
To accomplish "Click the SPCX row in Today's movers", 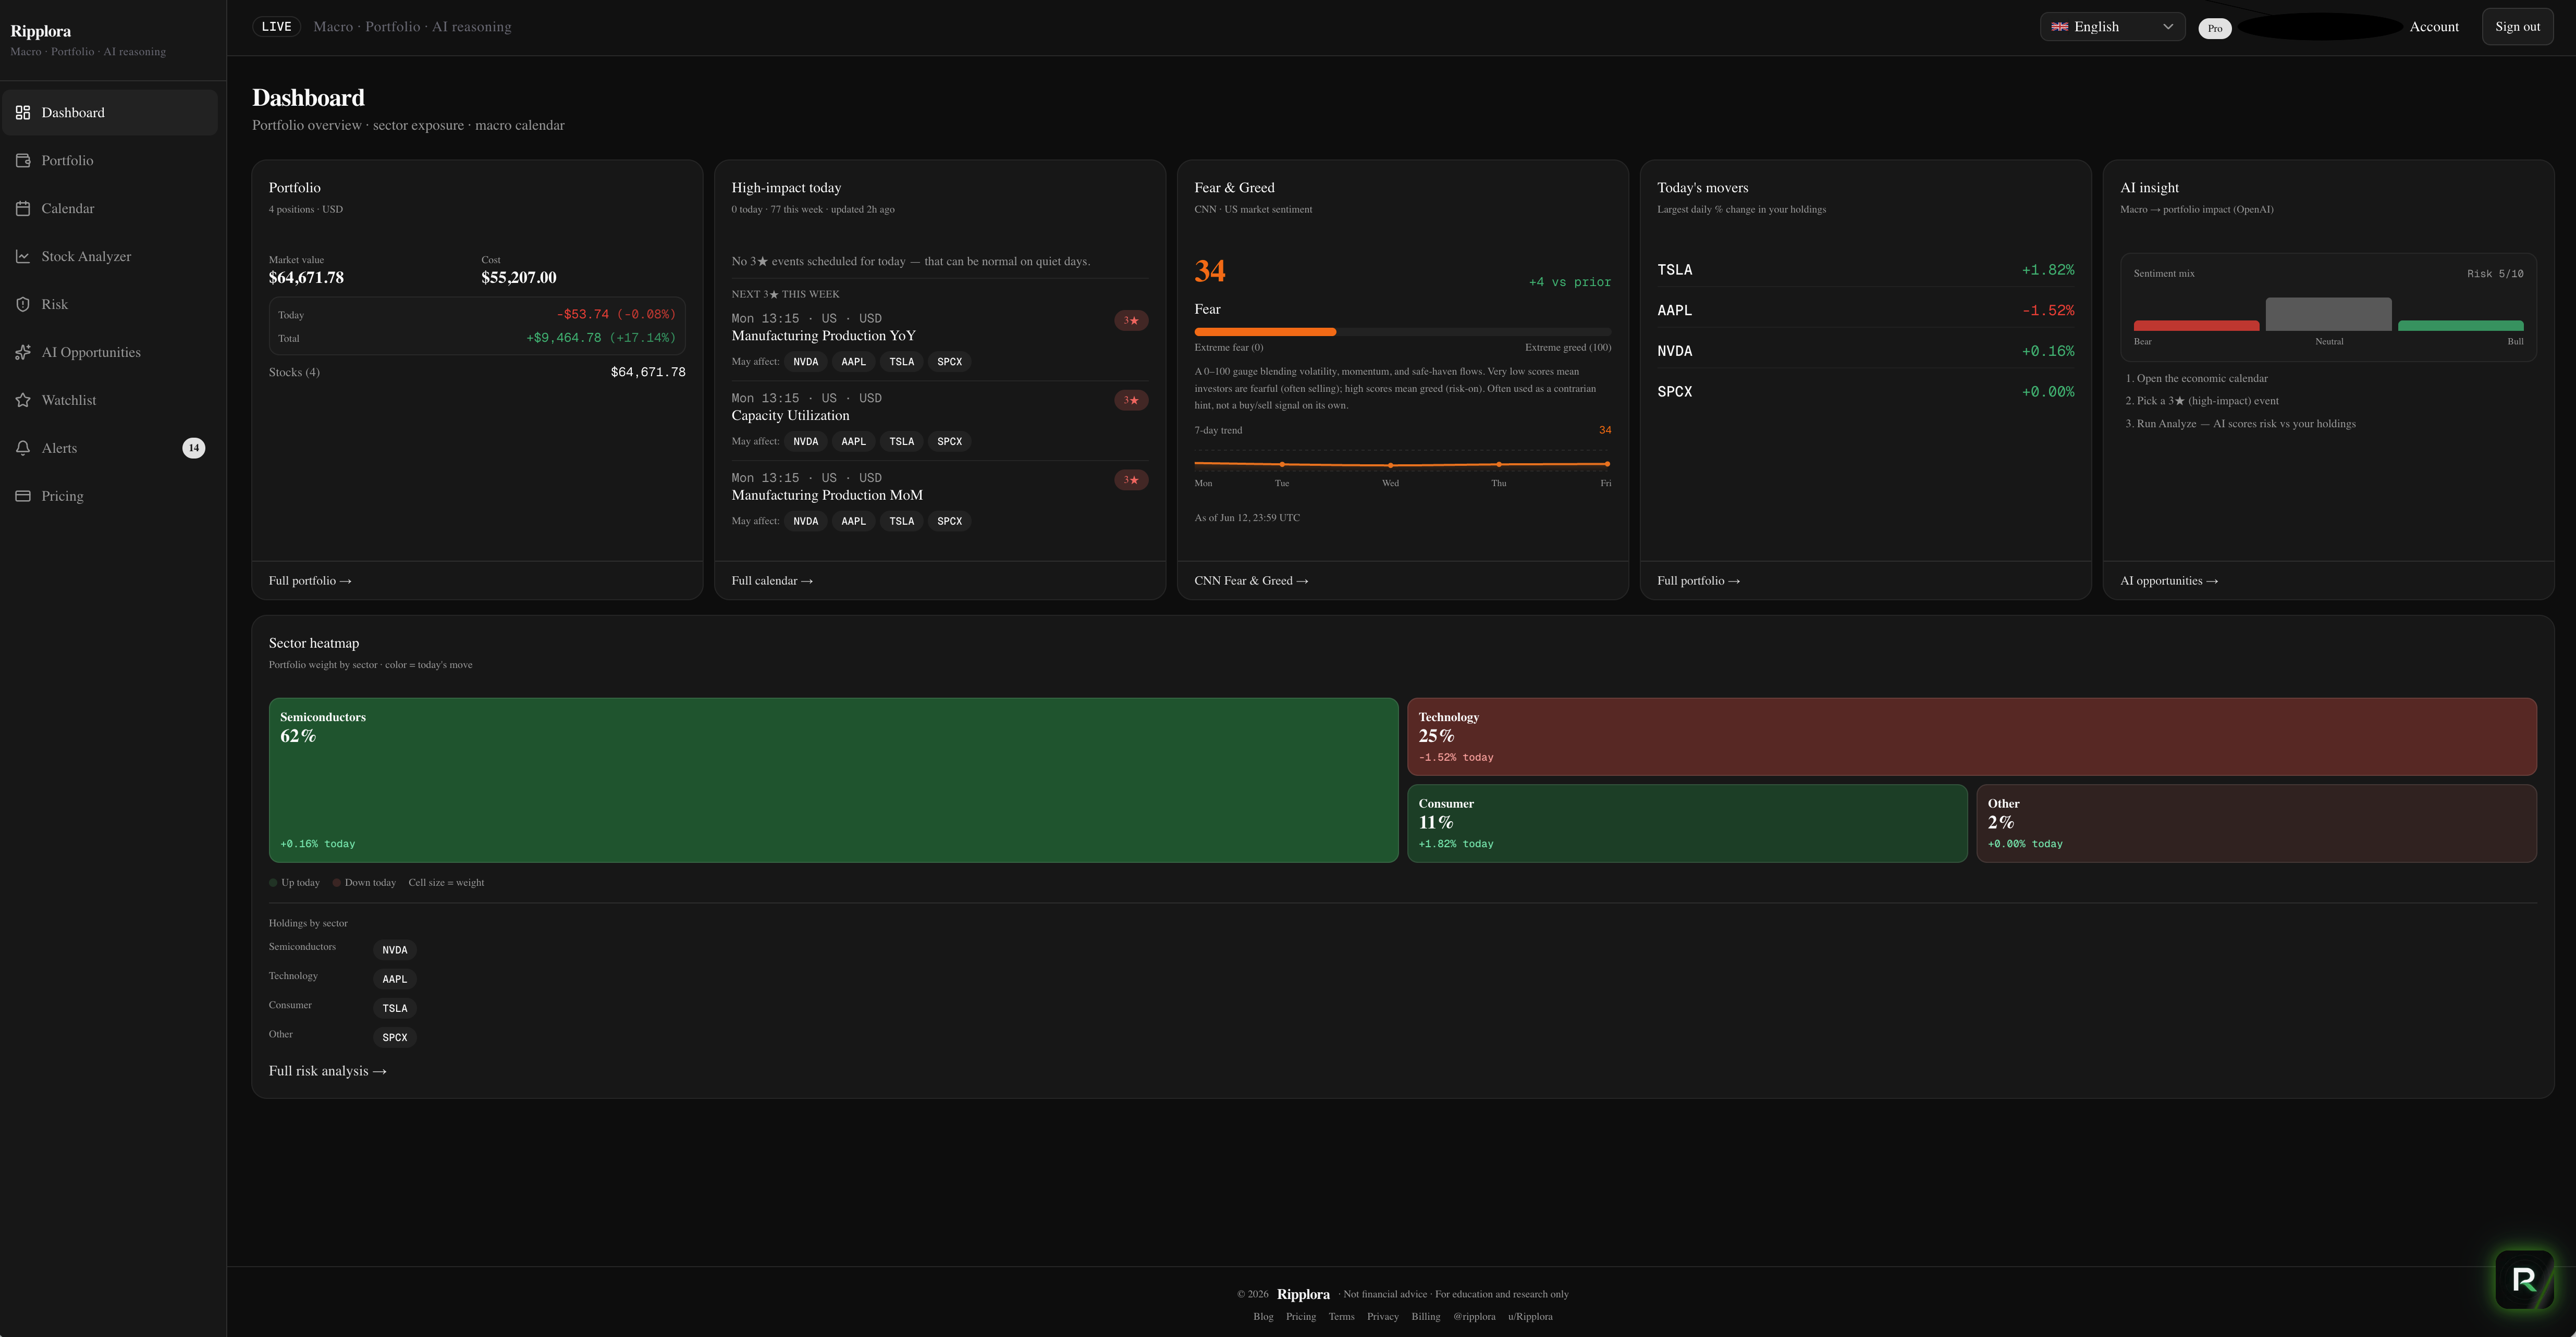I will [1865, 392].
